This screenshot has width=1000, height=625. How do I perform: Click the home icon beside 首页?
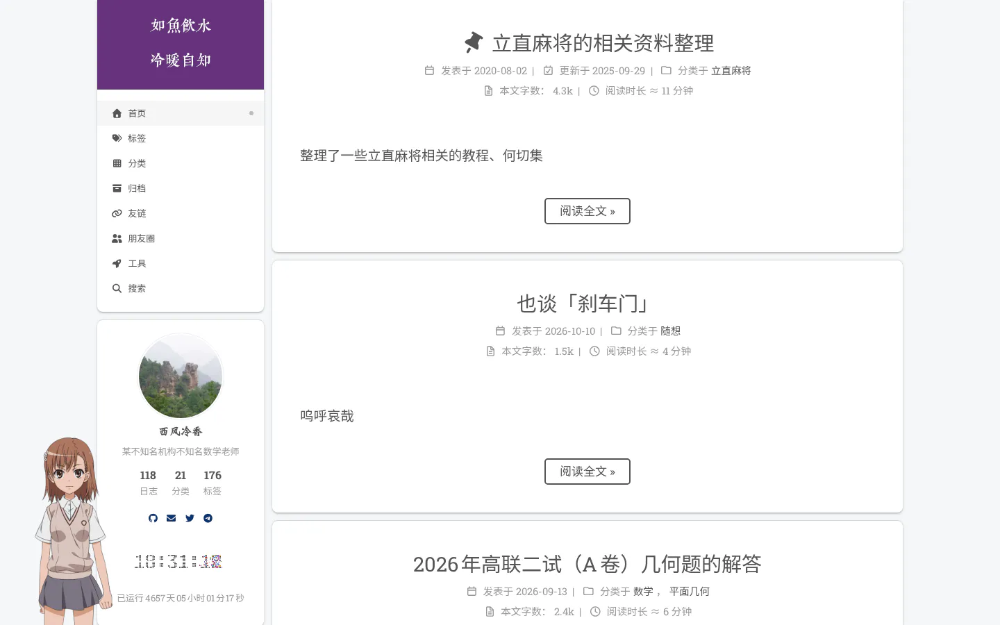pos(117,113)
